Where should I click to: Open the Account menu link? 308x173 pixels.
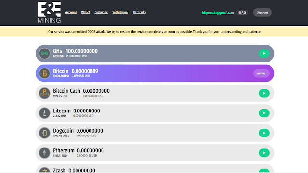(x=71, y=12)
